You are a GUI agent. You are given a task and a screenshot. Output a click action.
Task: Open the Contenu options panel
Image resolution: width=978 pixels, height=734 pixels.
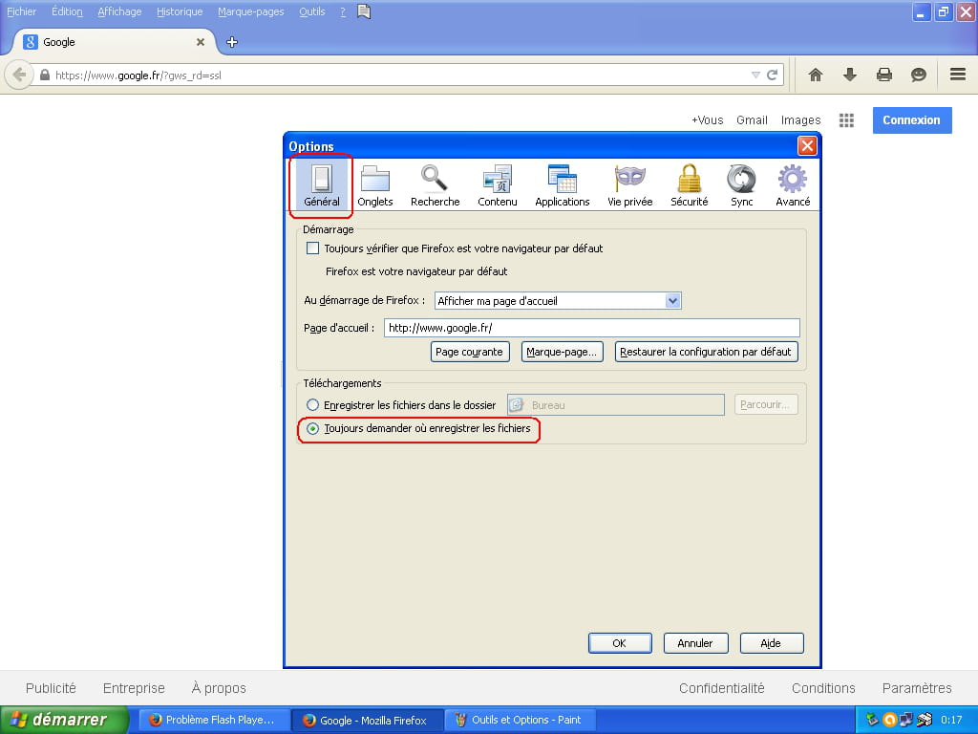[497, 184]
